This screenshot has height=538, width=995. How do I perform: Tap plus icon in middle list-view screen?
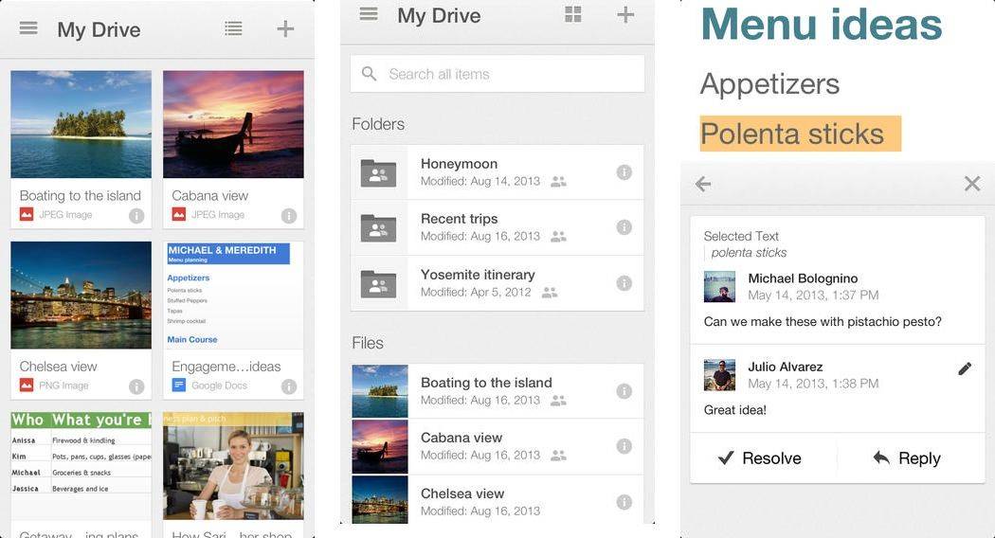pyautogui.click(x=625, y=14)
